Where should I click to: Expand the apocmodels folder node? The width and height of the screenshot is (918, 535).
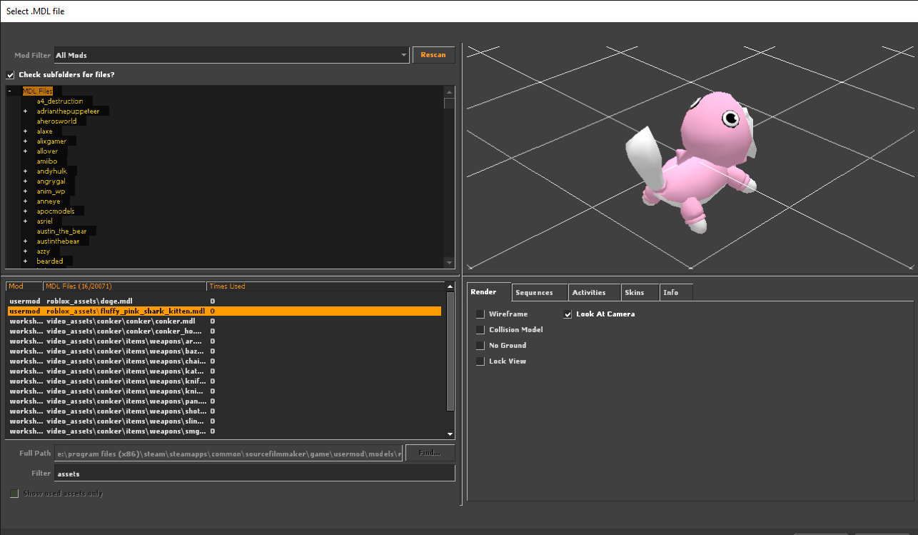click(25, 211)
